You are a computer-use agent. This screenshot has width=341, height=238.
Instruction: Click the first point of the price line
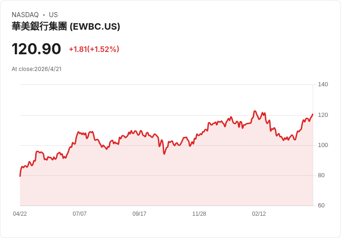[20, 176]
